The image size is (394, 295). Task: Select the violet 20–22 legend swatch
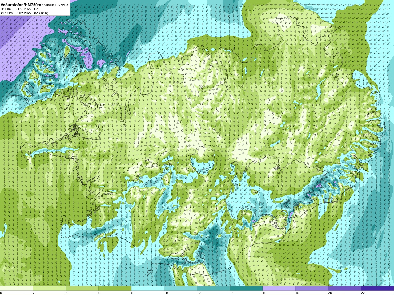tap(344, 289)
